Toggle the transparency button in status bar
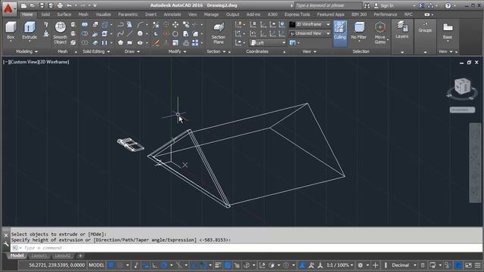The width and height of the screenshot is (484, 272). point(227,265)
